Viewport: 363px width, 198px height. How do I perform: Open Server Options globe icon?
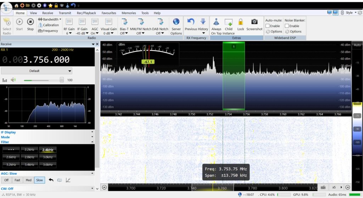176,22
